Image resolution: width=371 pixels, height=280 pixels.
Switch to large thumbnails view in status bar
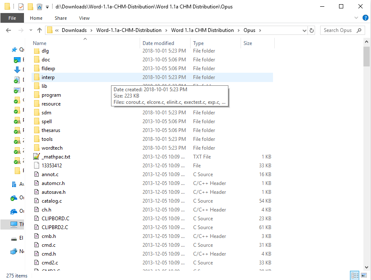(363, 275)
